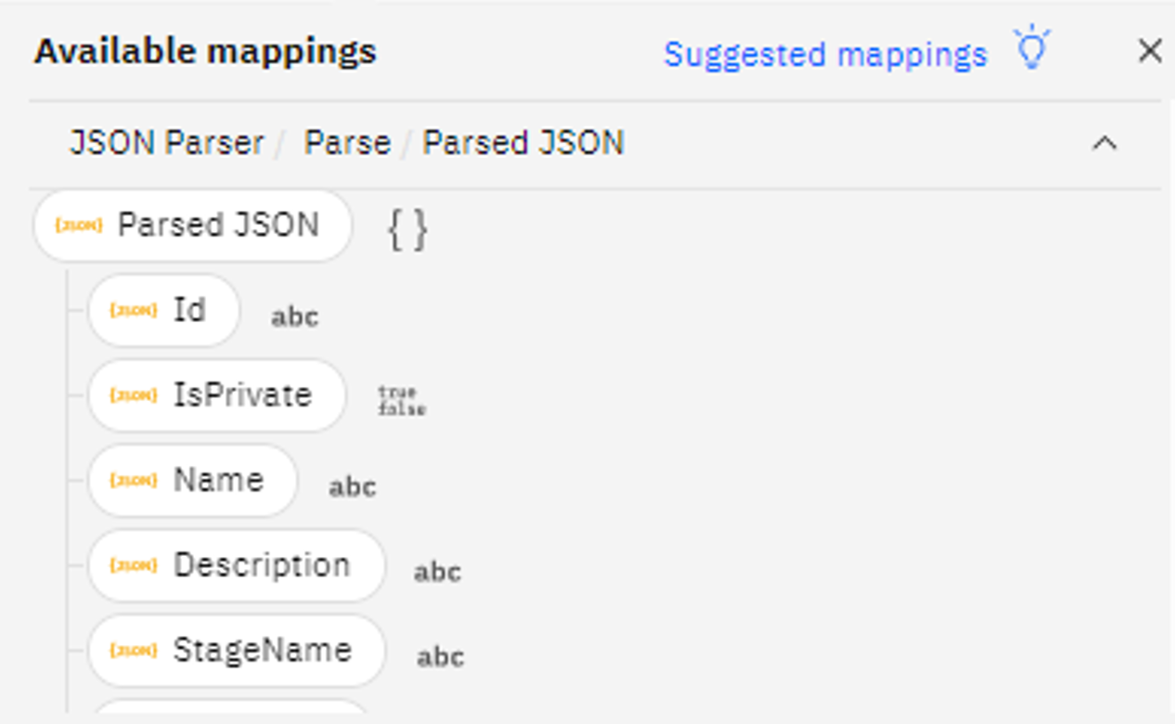This screenshot has height=724, width=1175.
Task: Click the true/false boolean type indicator
Action: [402, 400]
